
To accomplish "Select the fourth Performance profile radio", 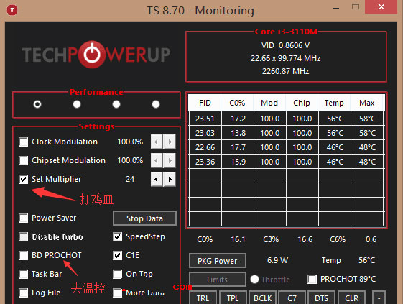I will 156,104.
